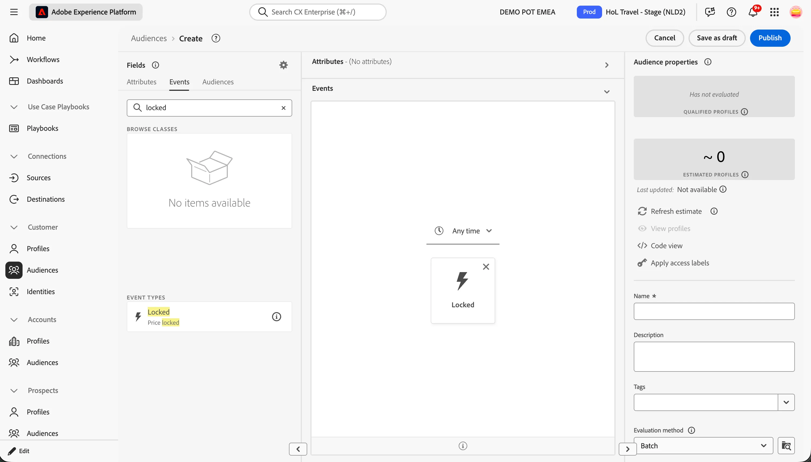Collapse the Connections nav group

(14, 156)
